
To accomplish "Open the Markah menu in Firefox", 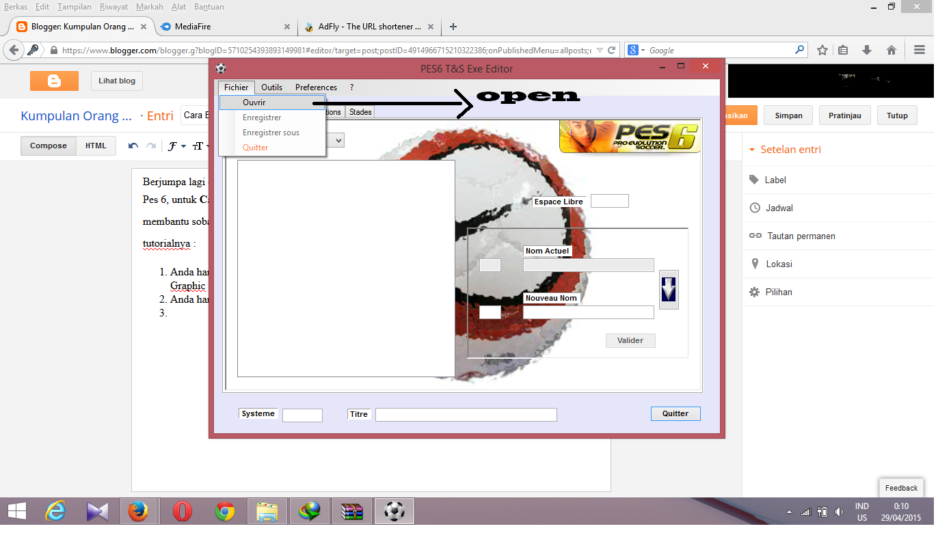I will tap(149, 7).
